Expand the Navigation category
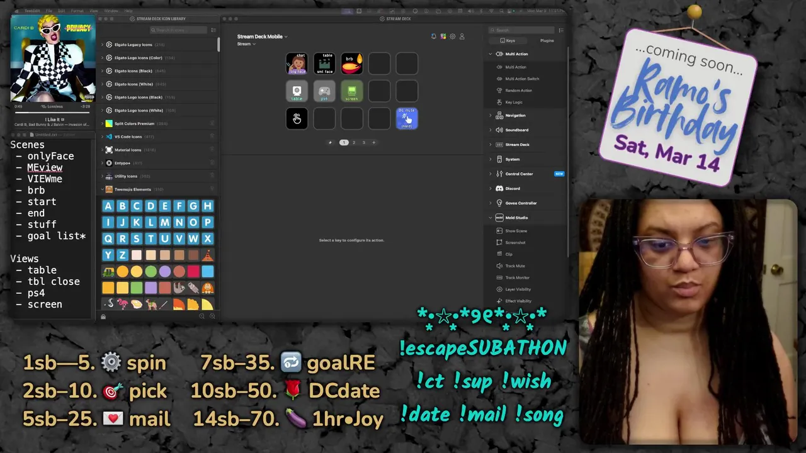 491,116
